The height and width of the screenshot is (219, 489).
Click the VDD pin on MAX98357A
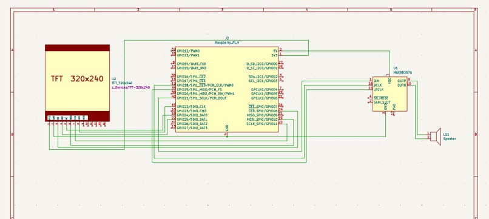coord(390,81)
